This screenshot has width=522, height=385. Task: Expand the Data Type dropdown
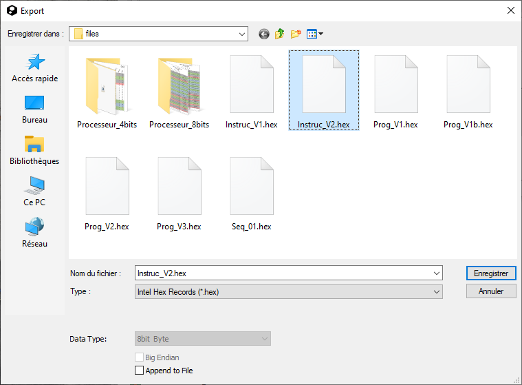pyautogui.click(x=264, y=339)
